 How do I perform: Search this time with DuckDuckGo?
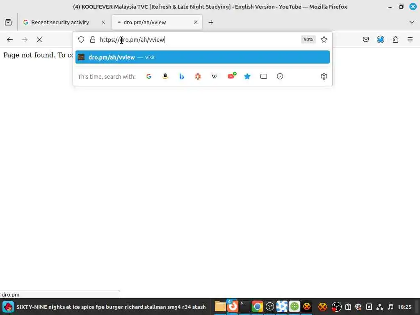198,76
